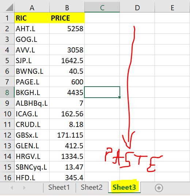The width and height of the screenshot is (190, 196).
Task: Select row 11 header
Action: click(7, 124)
